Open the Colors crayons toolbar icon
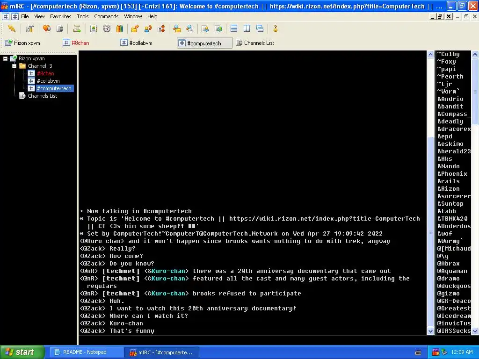The height and width of the screenshot is (359, 479). tap(120, 29)
